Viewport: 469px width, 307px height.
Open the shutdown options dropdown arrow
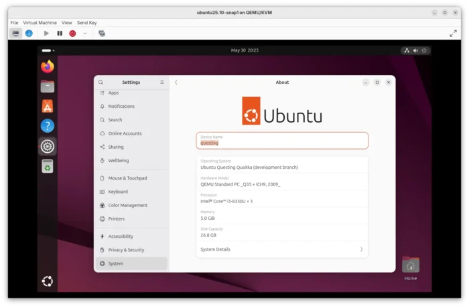[85, 34]
